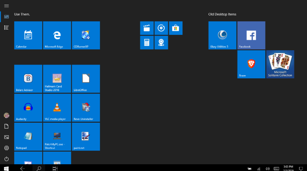Open CDBurnerXP tile
This screenshot has width=307, height=171.
click(86, 35)
